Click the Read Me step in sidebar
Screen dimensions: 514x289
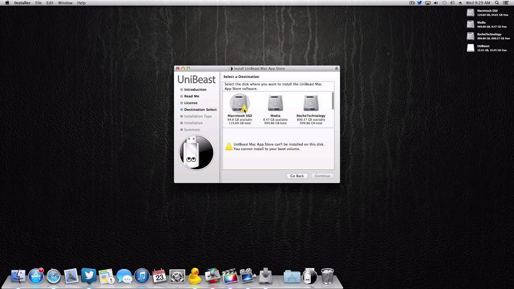click(192, 96)
